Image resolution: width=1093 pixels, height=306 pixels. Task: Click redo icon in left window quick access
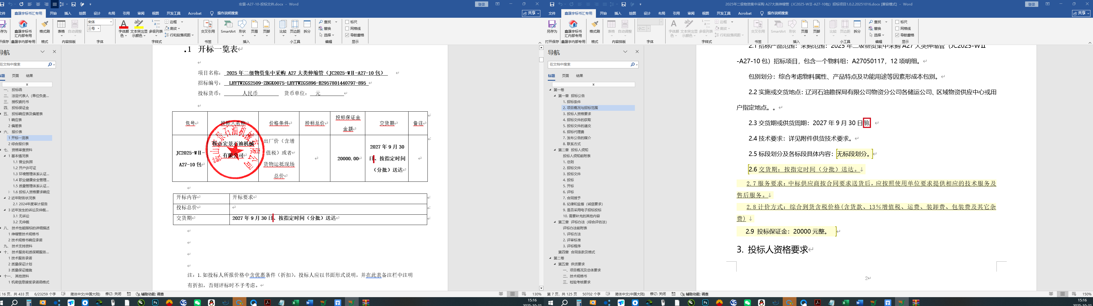click(22, 4)
